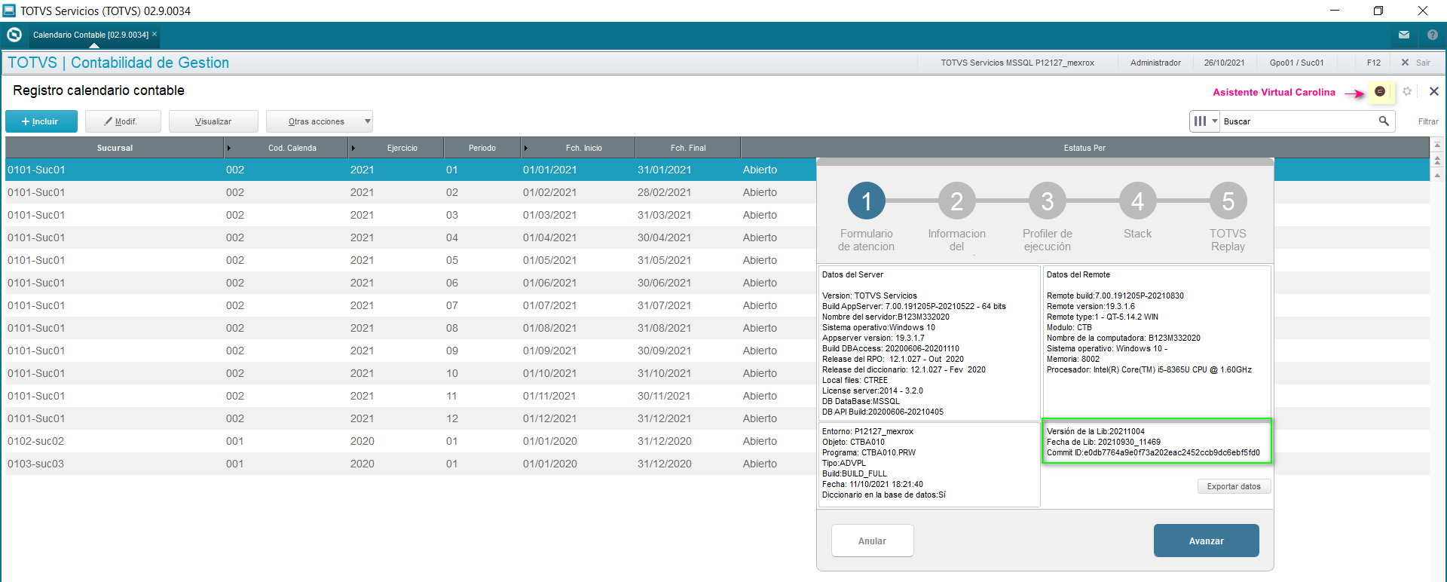This screenshot has height=582, width=1447.
Task: Click the F12 shortcut label
Action: coord(1374,63)
